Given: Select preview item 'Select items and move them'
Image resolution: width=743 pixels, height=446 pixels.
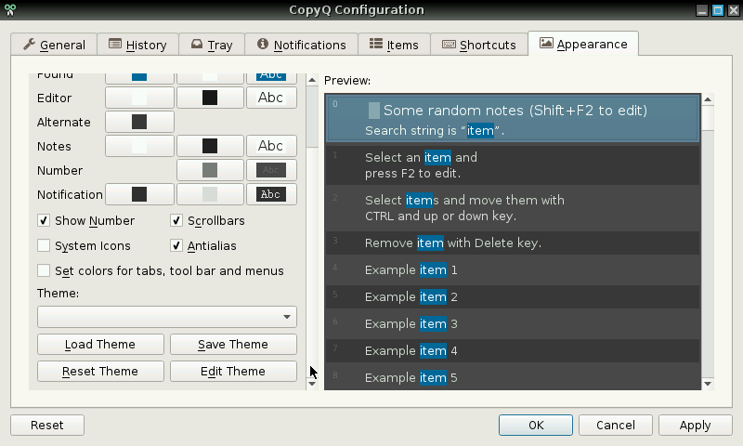Looking at the screenshot, I should 513,208.
